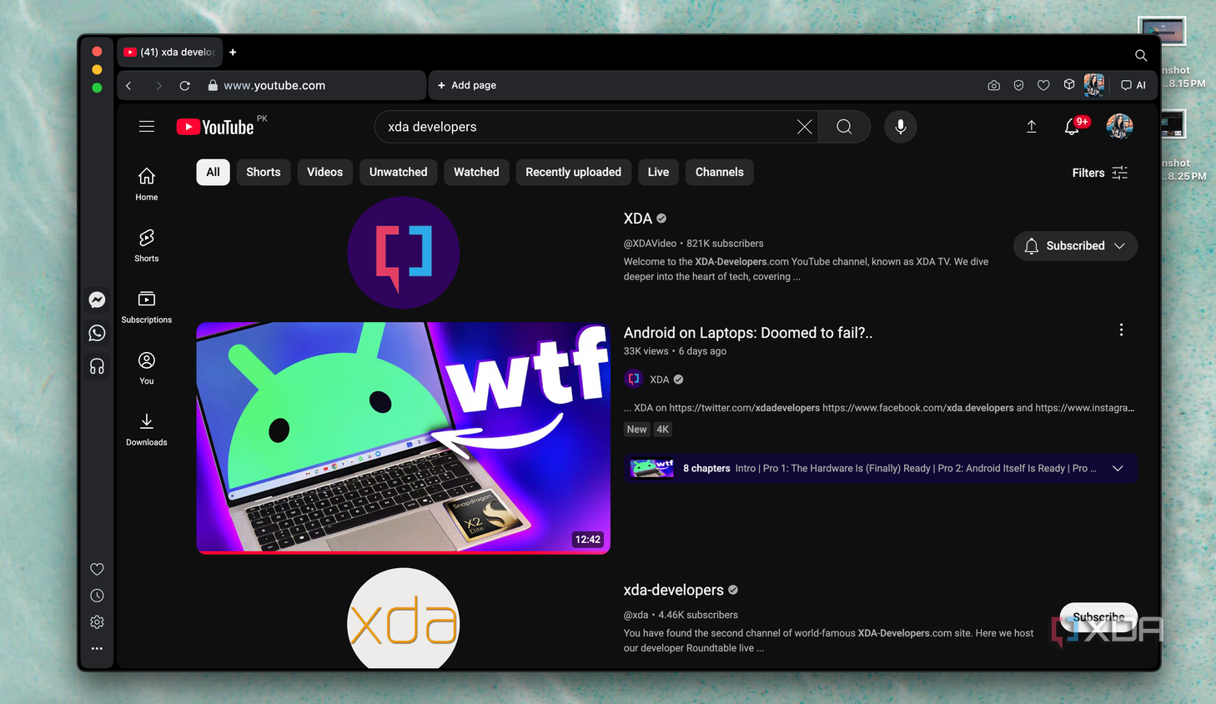Open the cube extensions icon in toolbar
Viewport: 1216px width, 704px height.
1069,84
